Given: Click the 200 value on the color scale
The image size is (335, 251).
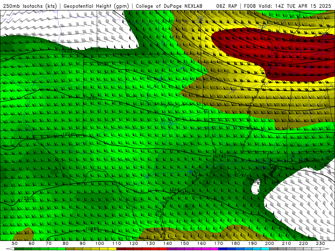Looking at the screenshot, I should 269,243.
